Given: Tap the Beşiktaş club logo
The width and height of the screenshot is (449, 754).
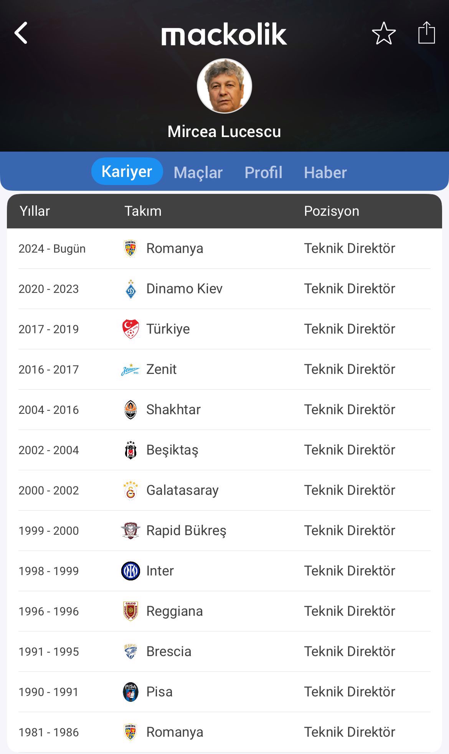Looking at the screenshot, I should coord(131,450).
